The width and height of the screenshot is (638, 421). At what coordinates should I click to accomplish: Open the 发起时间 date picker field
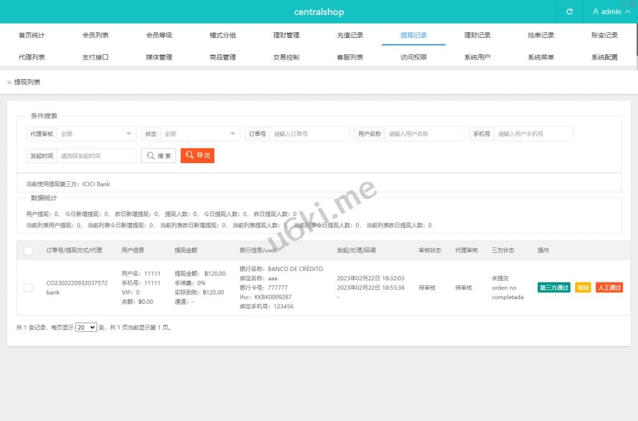[96, 156]
